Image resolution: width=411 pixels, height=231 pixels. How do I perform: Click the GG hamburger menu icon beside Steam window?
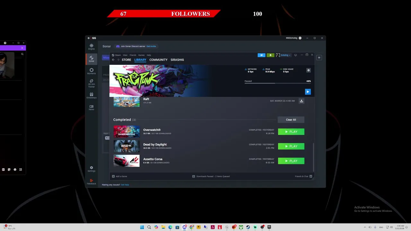[x=319, y=58]
